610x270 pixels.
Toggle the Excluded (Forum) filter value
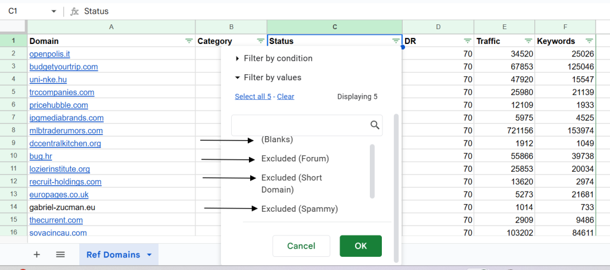(295, 159)
